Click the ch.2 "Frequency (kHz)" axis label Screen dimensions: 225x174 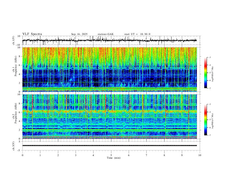16,113
